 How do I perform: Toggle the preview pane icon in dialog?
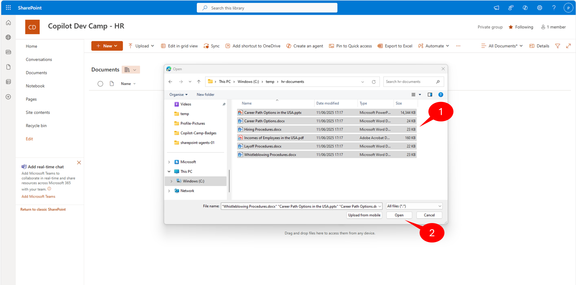tap(430, 95)
